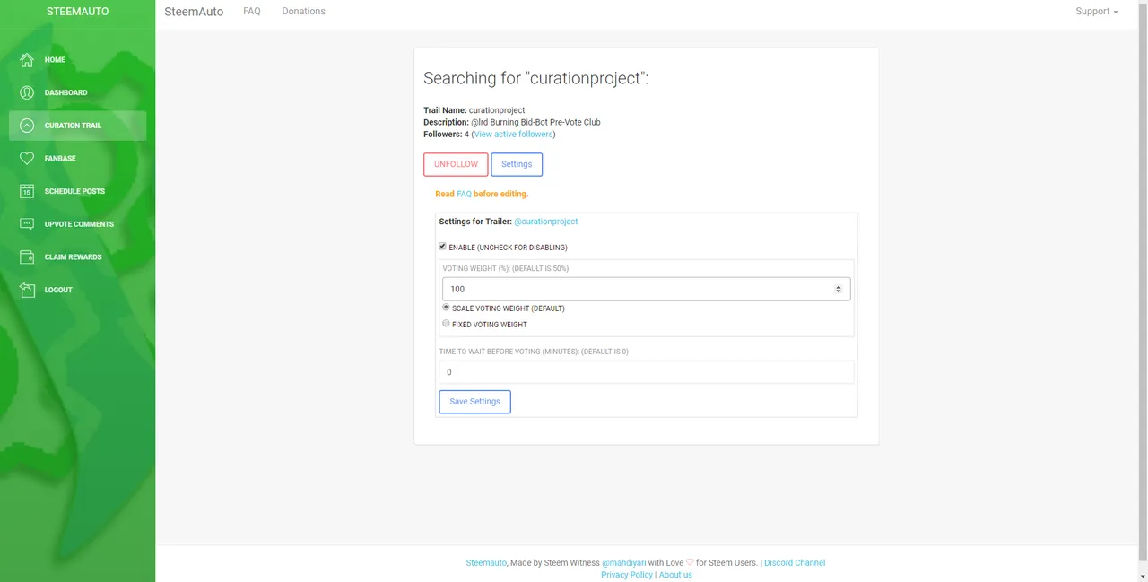Click the Schedule Posts calendar icon
Screen dimensions: 1148x582
coord(27,191)
